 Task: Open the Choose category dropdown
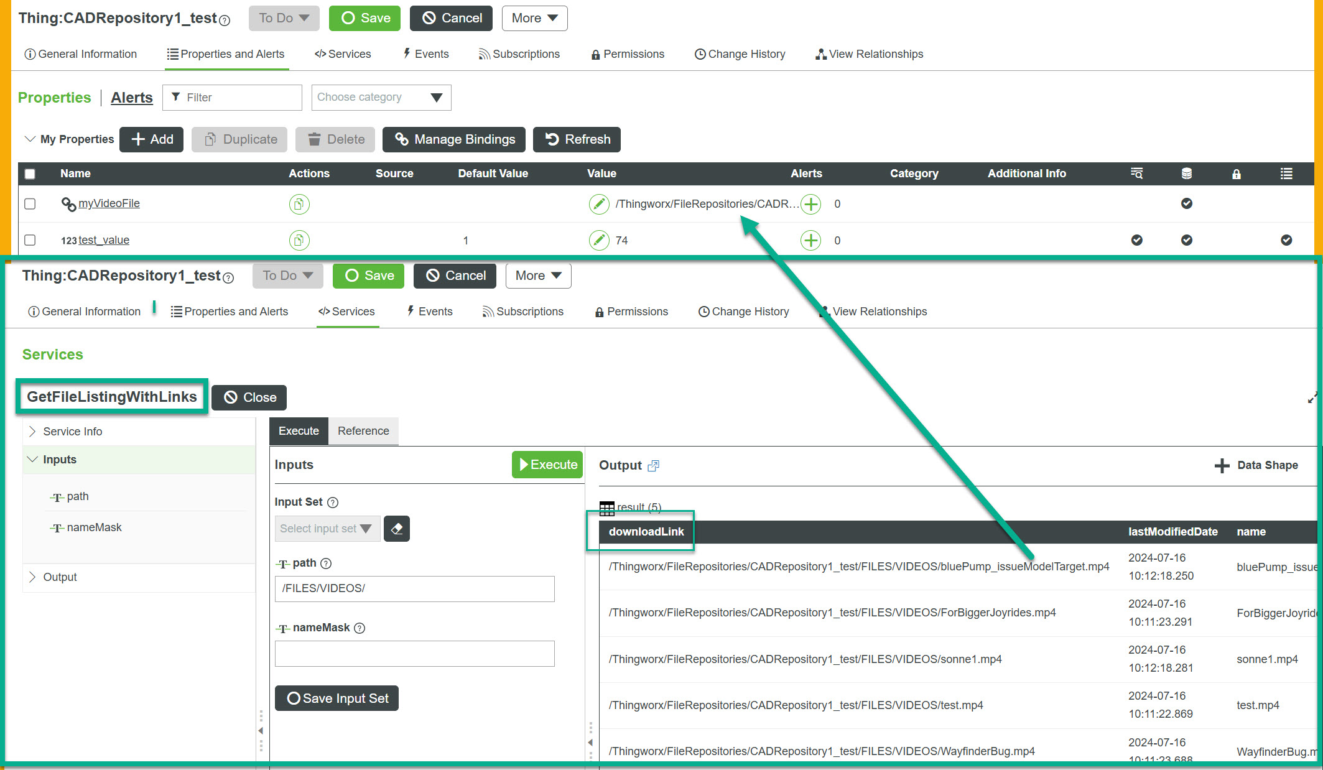click(x=381, y=97)
